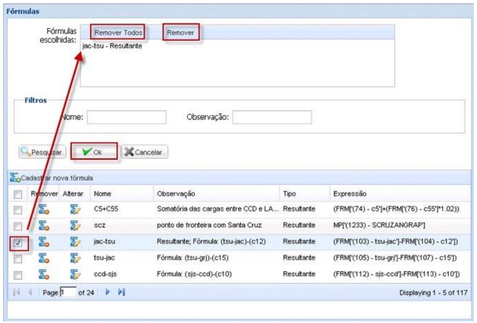Sort by the Tipo column header
This screenshot has height=323, width=477.
tap(290, 193)
